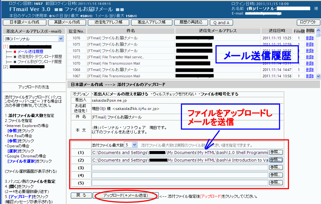Click the ログアウト logout button
Screen dimensions: 321x204
(x=308, y=22)
